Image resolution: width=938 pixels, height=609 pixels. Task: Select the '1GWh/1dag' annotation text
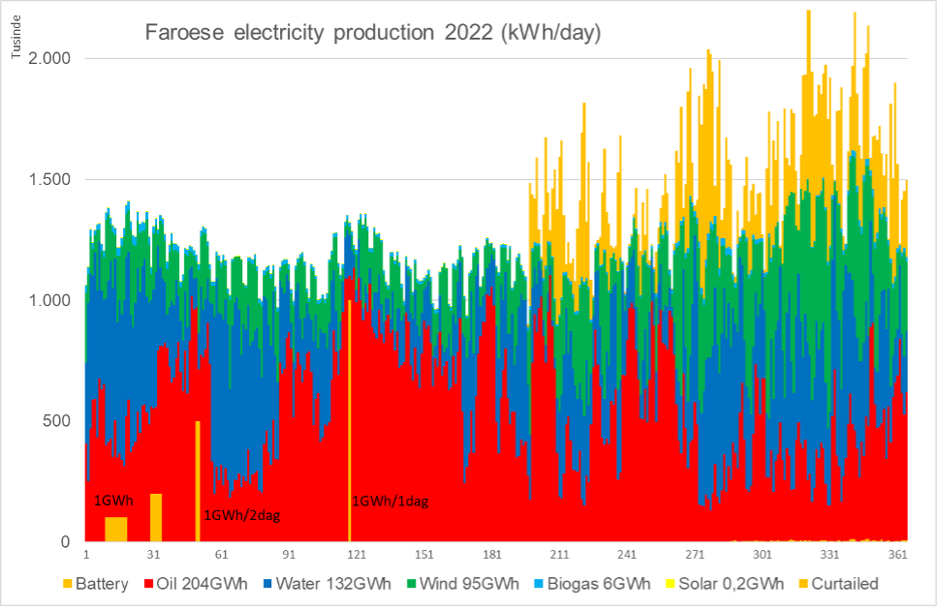(x=389, y=502)
